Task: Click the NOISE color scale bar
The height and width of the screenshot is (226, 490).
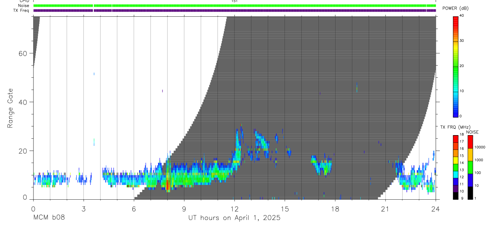Action: coord(470,167)
